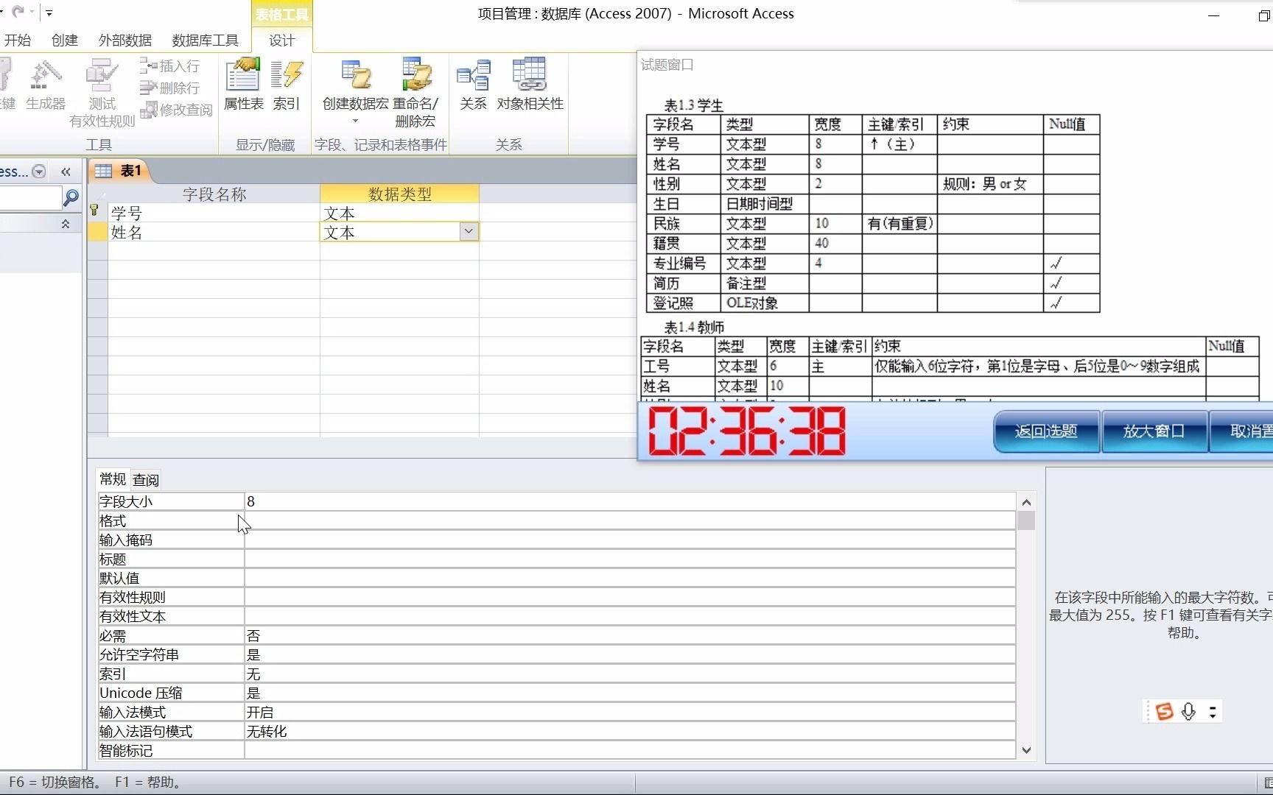Image resolution: width=1273 pixels, height=795 pixels.
Task: Open Customize Quick Access Toolbar dropdown
Action: (x=49, y=13)
